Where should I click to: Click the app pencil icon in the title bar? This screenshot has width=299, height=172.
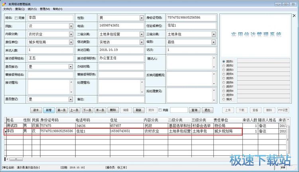tap(4, 4)
